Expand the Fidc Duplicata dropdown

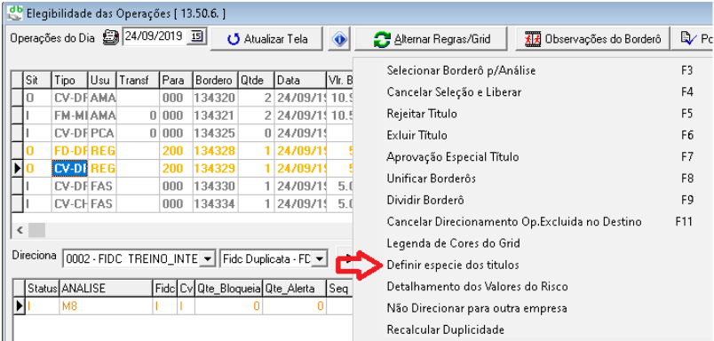[320, 259]
